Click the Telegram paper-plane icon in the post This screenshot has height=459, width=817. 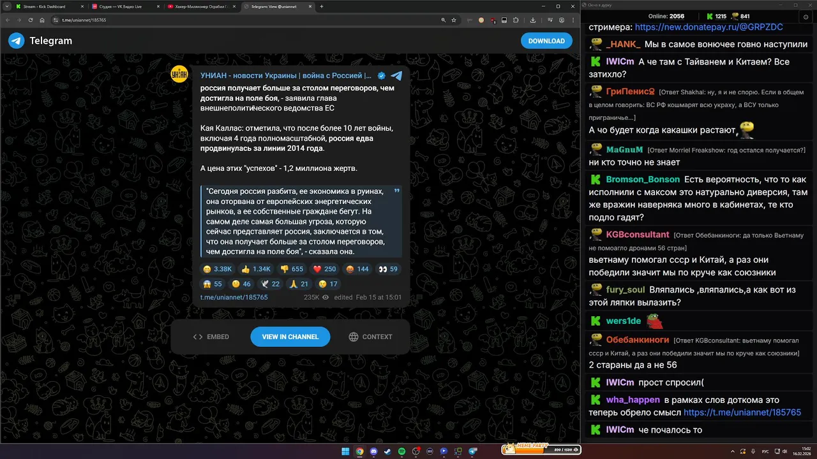click(x=396, y=75)
